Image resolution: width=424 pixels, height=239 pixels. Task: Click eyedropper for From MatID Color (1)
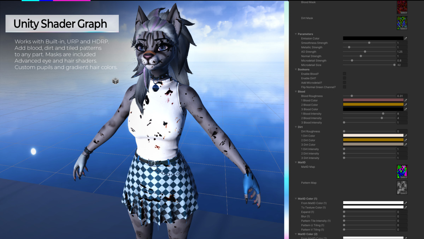coord(406,203)
